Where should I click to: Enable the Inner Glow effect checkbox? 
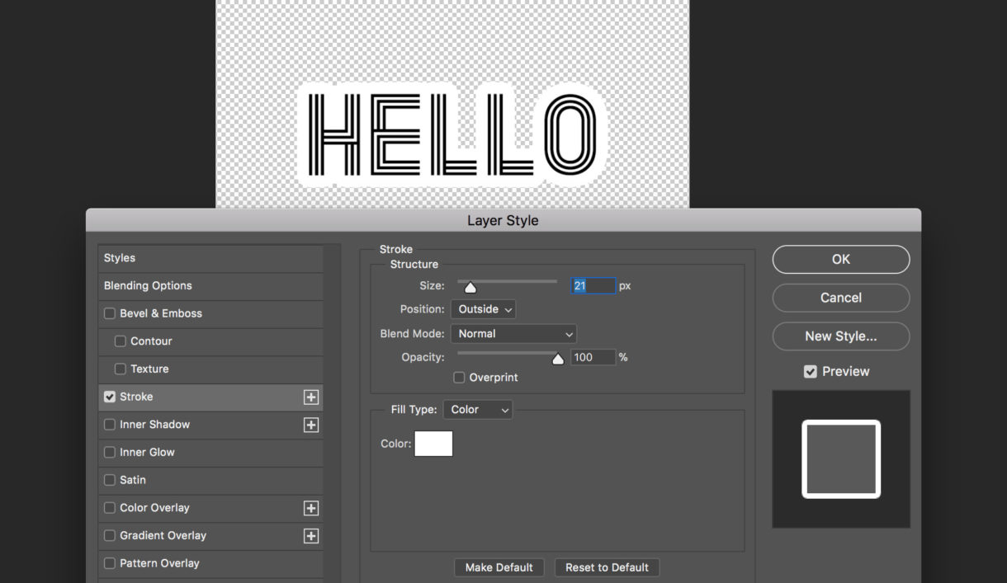110,453
